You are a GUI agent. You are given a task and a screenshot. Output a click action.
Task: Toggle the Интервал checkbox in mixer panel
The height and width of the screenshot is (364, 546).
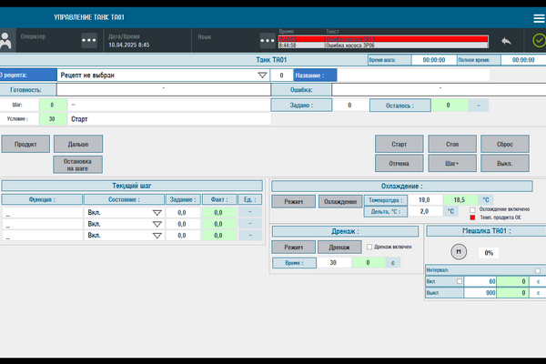(x=539, y=270)
